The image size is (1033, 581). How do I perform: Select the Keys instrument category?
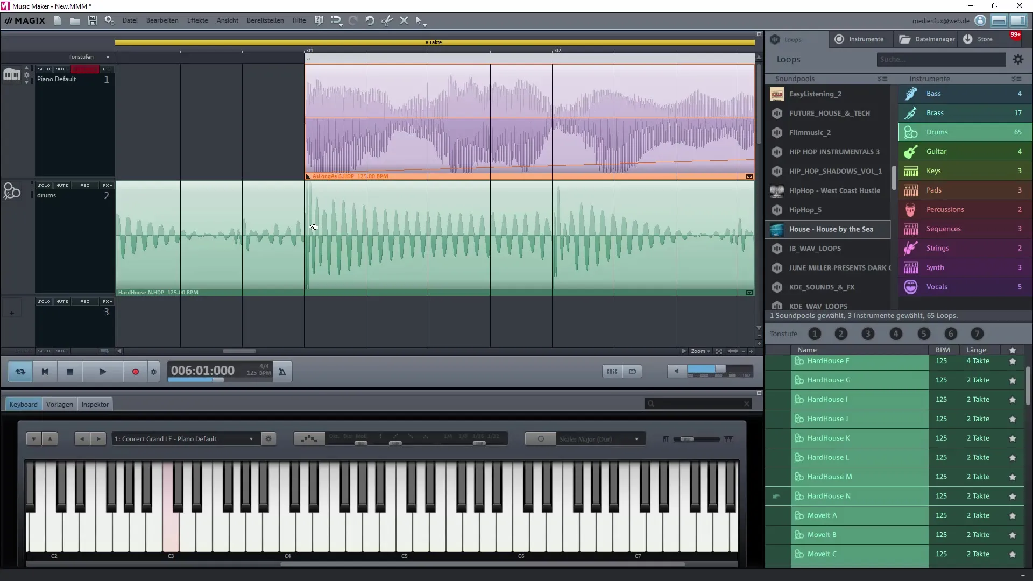click(965, 171)
